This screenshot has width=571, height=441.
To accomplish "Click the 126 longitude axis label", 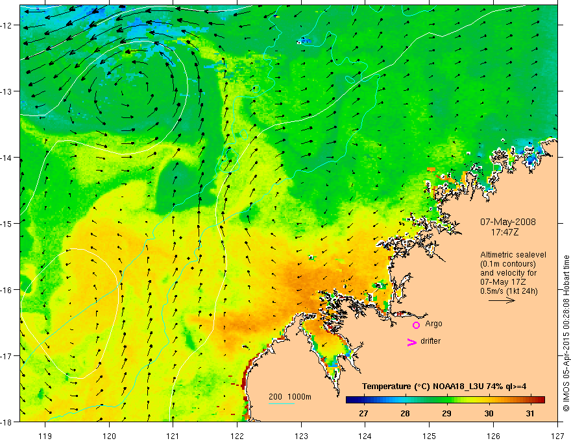I will [493, 436].
